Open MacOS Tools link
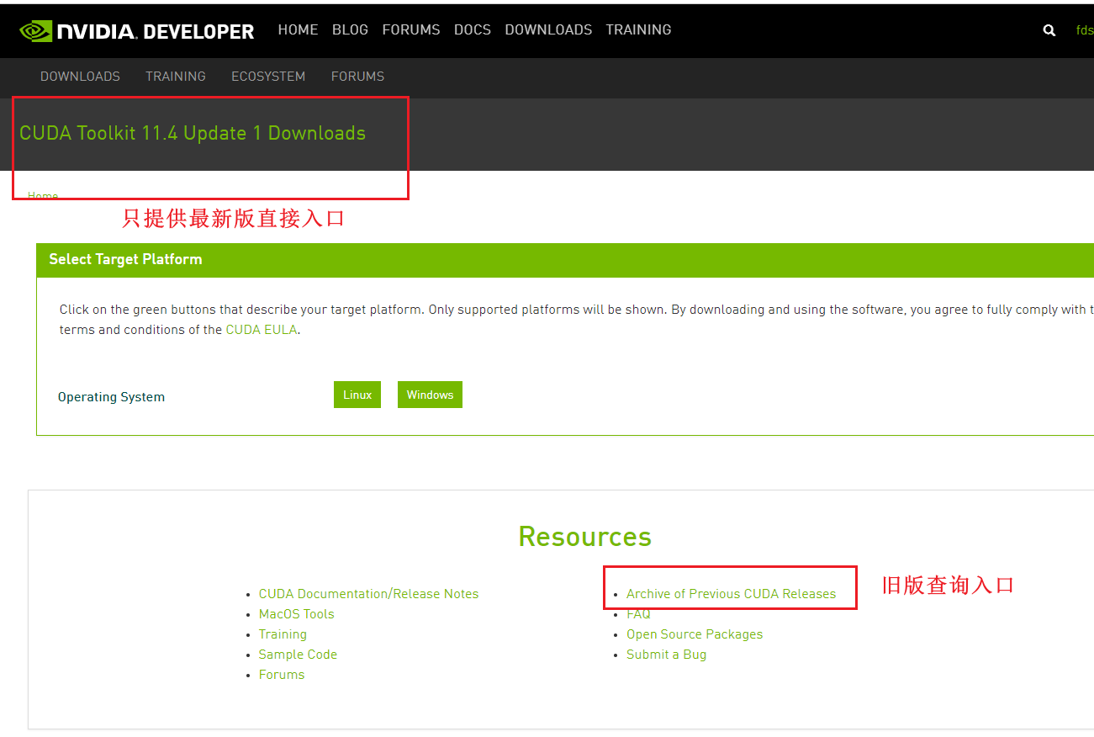 point(296,614)
